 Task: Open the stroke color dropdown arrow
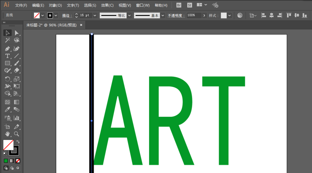[x=56, y=15]
